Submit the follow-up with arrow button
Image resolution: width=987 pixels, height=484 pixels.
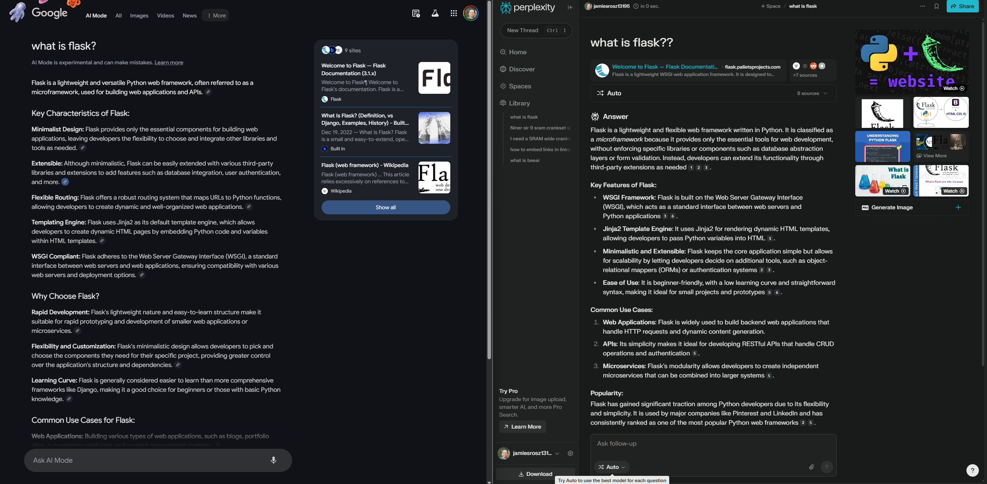click(827, 467)
